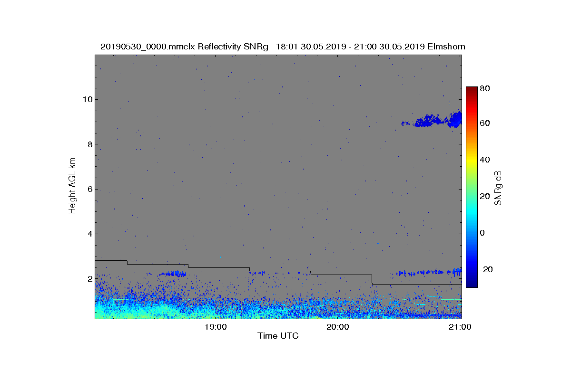Click the height tick label 8
Screen dimensions: 571x380
(89, 144)
